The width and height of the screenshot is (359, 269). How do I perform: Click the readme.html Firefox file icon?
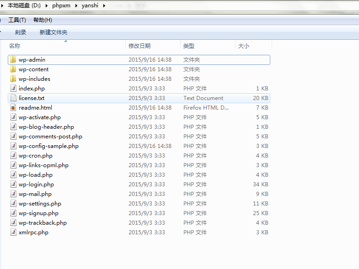(x=13, y=108)
